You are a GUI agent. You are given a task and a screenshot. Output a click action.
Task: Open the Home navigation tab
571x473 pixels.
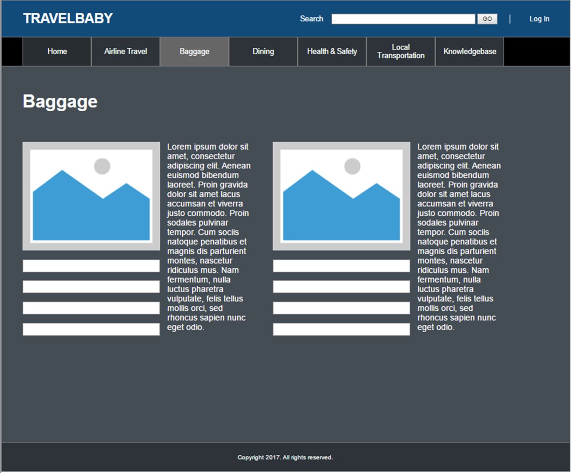click(57, 51)
